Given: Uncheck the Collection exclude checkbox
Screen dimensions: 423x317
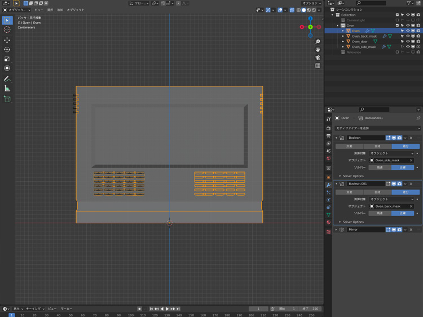Looking at the screenshot, I should pyautogui.click(x=397, y=15).
